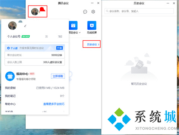
Task: Open the scheduled meeting calendar icon
Action: pos(73,25)
